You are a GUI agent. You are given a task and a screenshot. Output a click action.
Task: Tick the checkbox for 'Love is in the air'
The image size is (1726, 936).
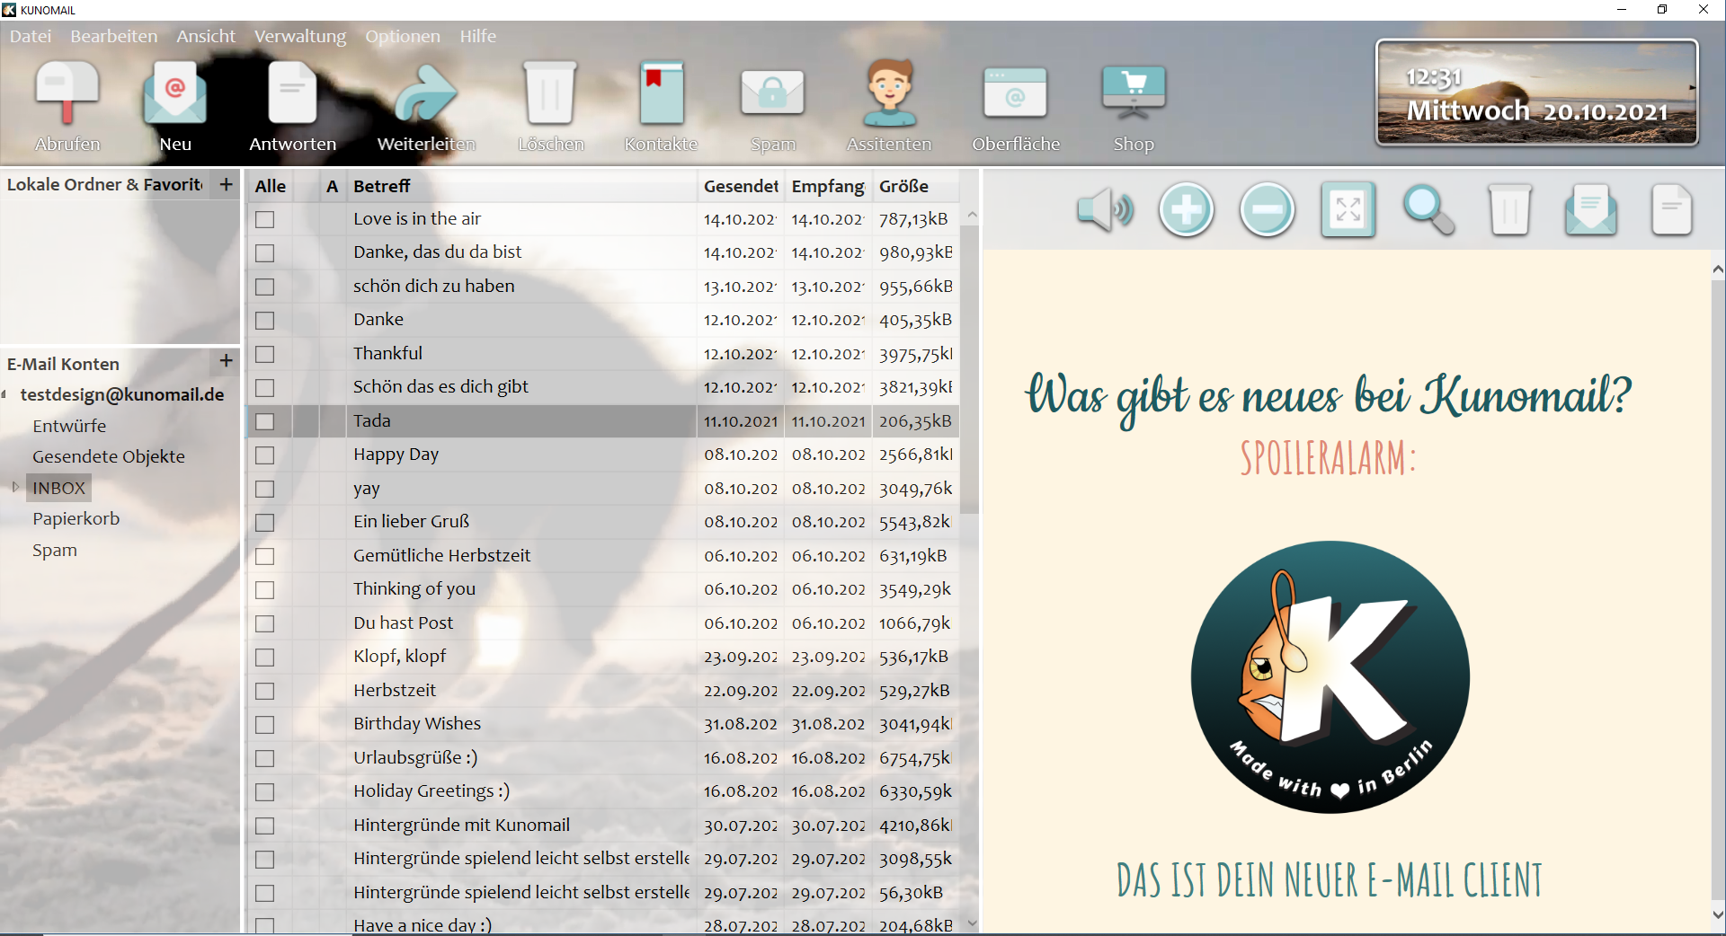click(x=264, y=219)
